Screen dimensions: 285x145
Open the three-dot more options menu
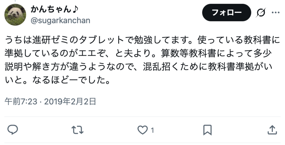pyautogui.click(x=276, y=13)
